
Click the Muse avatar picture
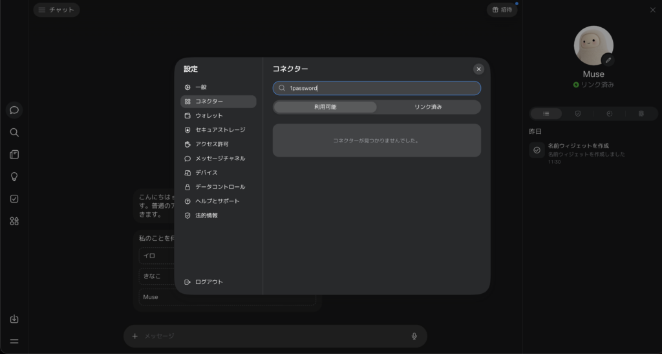pyautogui.click(x=593, y=45)
